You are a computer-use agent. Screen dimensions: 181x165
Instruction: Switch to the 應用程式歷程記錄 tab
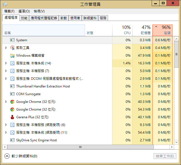coord(44,18)
